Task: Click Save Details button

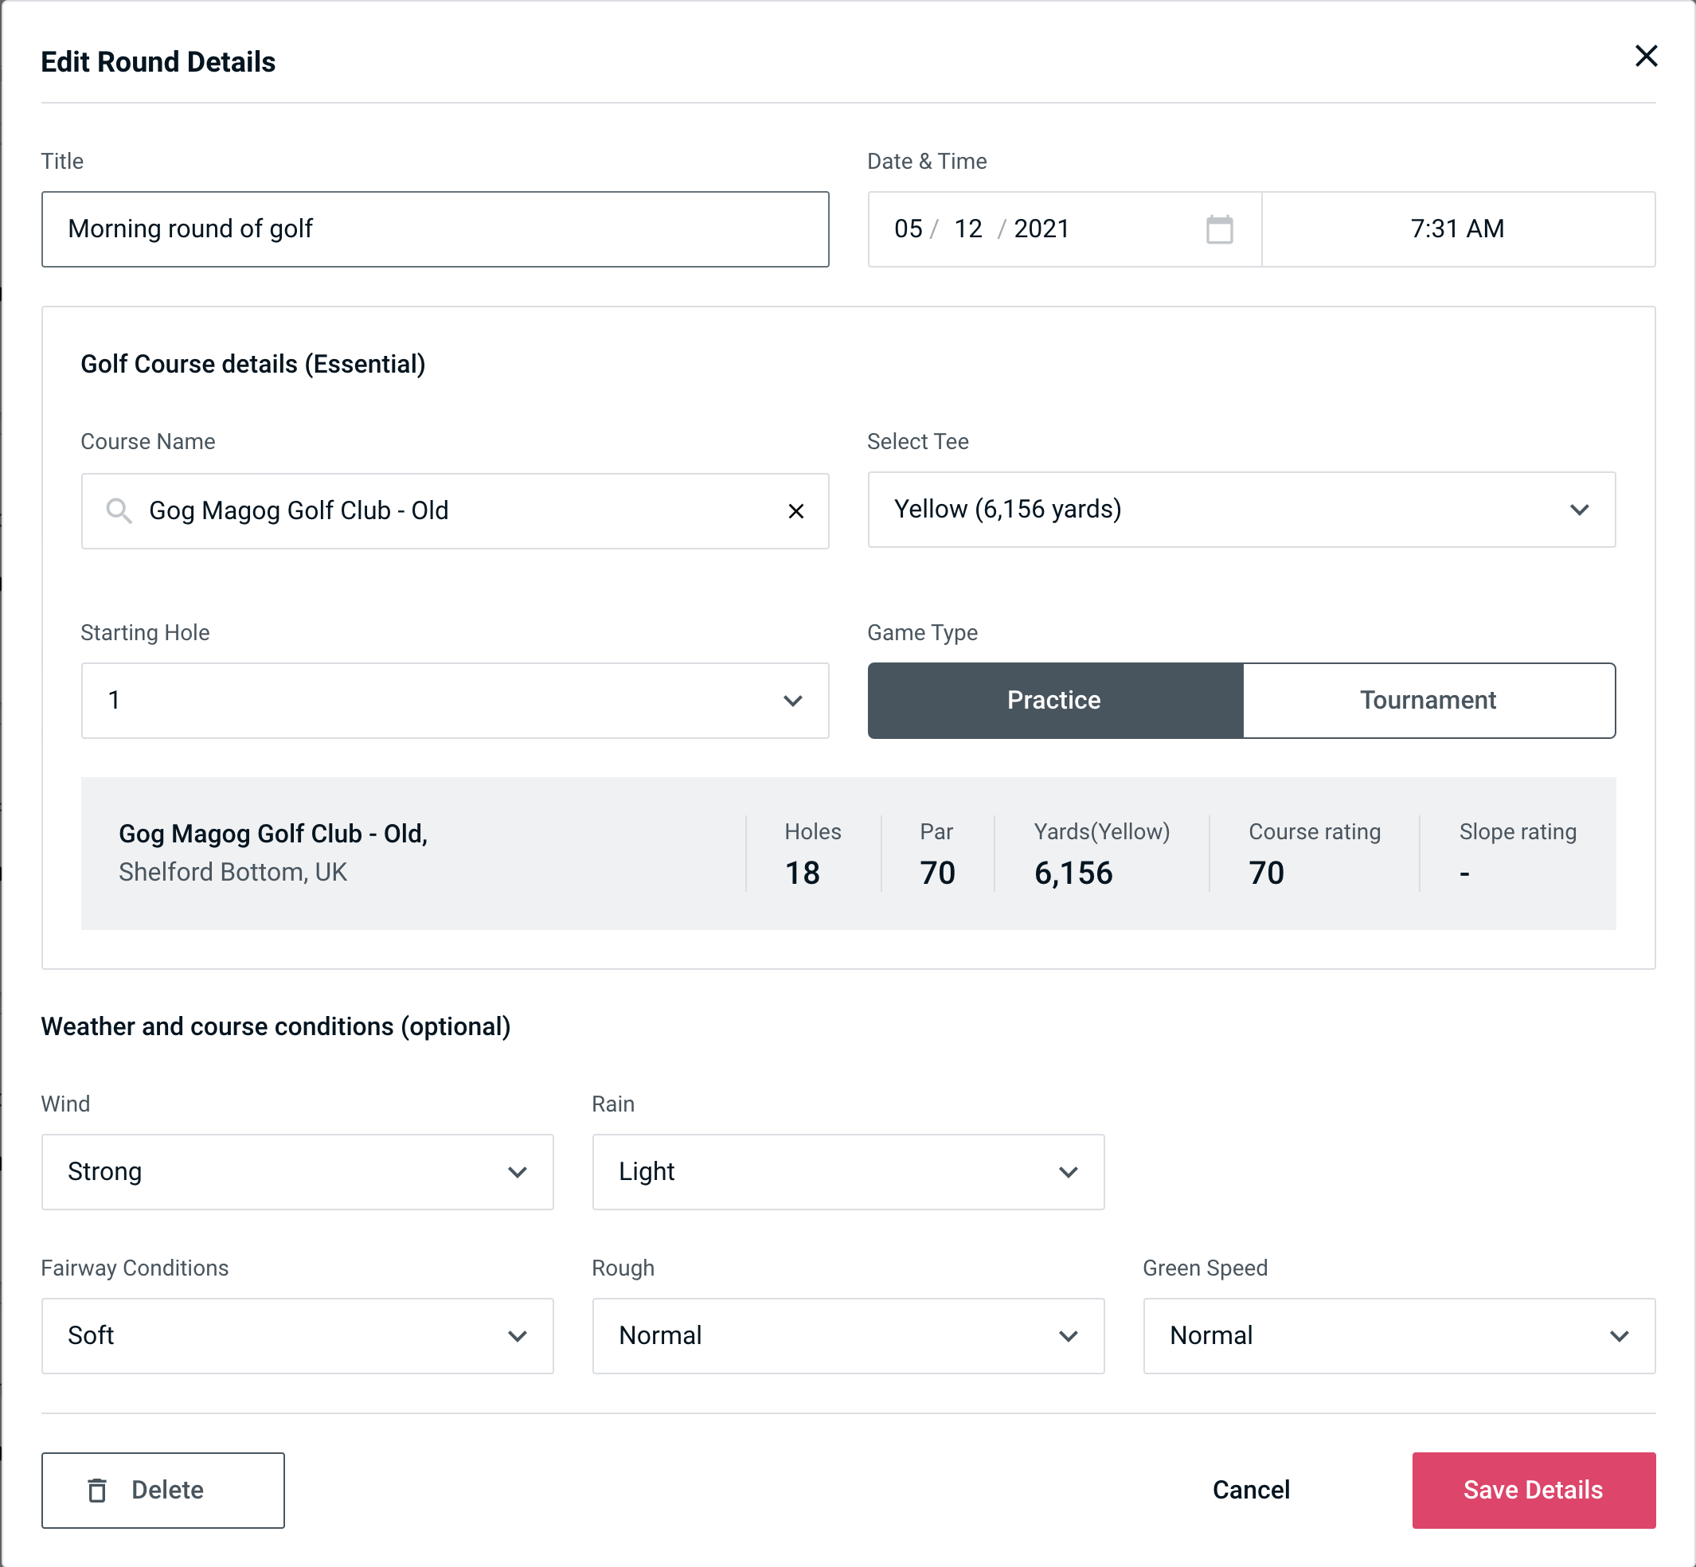Action: click(1532, 1489)
